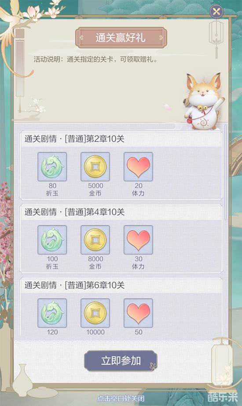Tap the 50 stamina heart icon
This screenshot has width=242, height=406.
click(x=138, y=313)
